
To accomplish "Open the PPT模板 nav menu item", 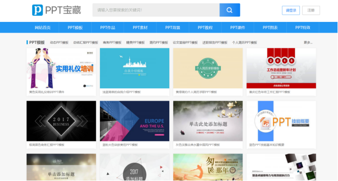I will pyautogui.click(x=75, y=28).
